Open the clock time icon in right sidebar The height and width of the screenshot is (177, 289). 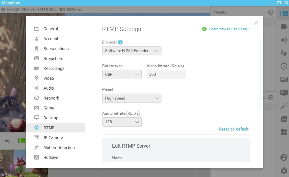(x=284, y=66)
